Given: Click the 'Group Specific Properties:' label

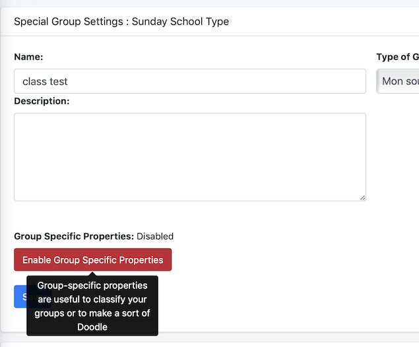Looking at the screenshot, I should click(x=74, y=236).
